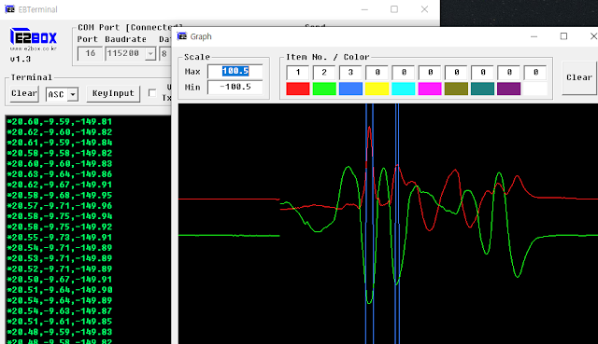This screenshot has height=344, width=598.
Task: Click the item number field showing 3
Action: pos(350,73)
